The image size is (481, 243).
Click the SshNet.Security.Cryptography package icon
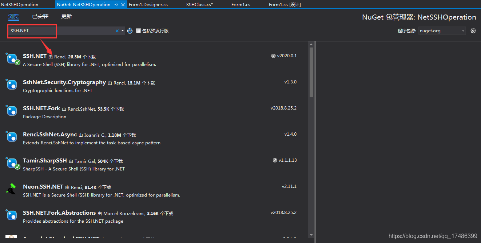pyautogui.click(x=12, y=85)
